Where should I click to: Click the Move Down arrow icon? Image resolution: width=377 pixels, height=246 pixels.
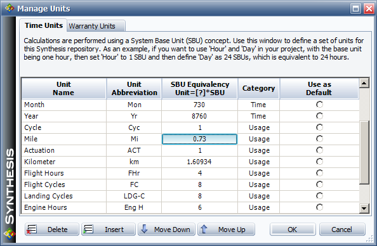[144, 229]
